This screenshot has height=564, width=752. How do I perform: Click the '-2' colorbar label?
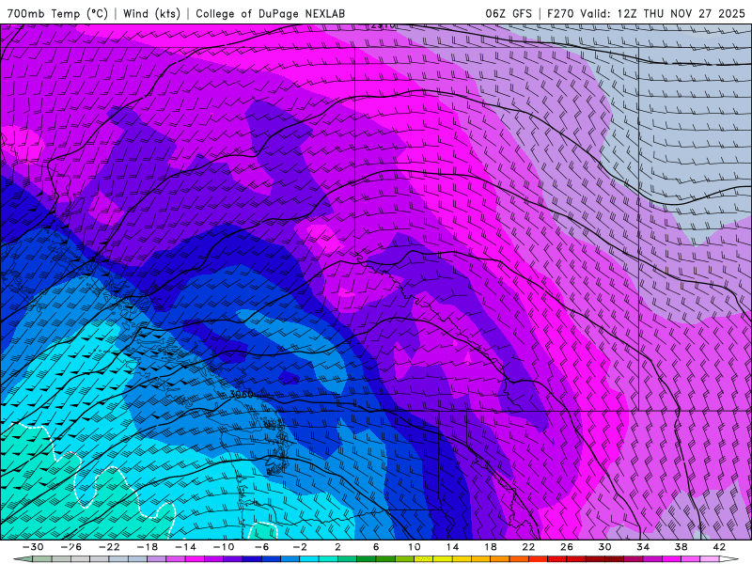point(300,547)
